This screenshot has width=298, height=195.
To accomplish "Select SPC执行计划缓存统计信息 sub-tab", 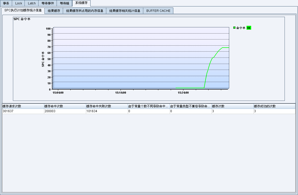I will click(23, 11).
